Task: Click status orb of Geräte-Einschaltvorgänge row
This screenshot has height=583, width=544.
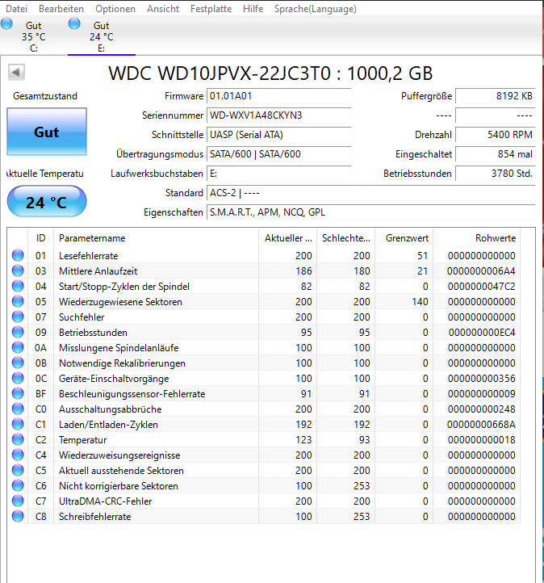Action: (18, 378)
